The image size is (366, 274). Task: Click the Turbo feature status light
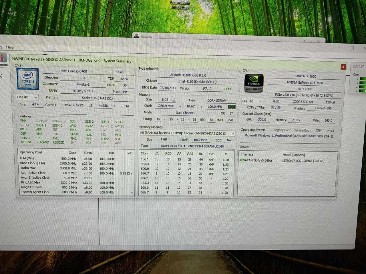[x=105, y=139]
